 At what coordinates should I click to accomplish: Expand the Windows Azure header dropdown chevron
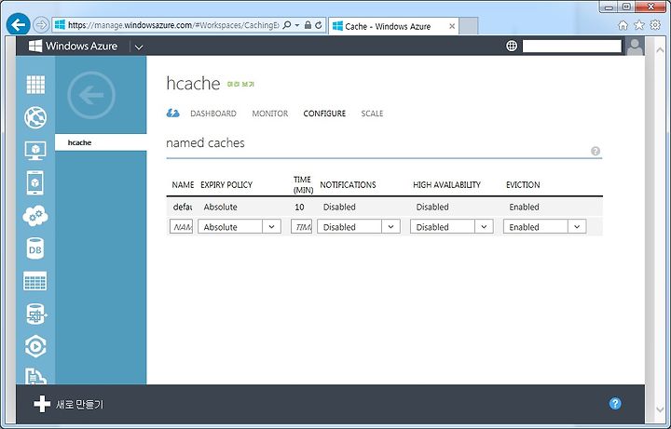(x=139, y=47)
